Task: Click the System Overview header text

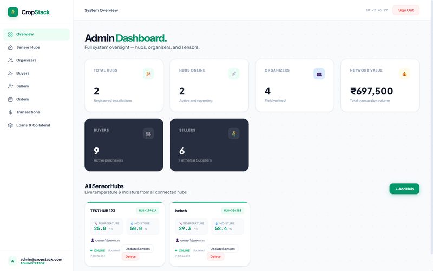Action: click(101, 10)
